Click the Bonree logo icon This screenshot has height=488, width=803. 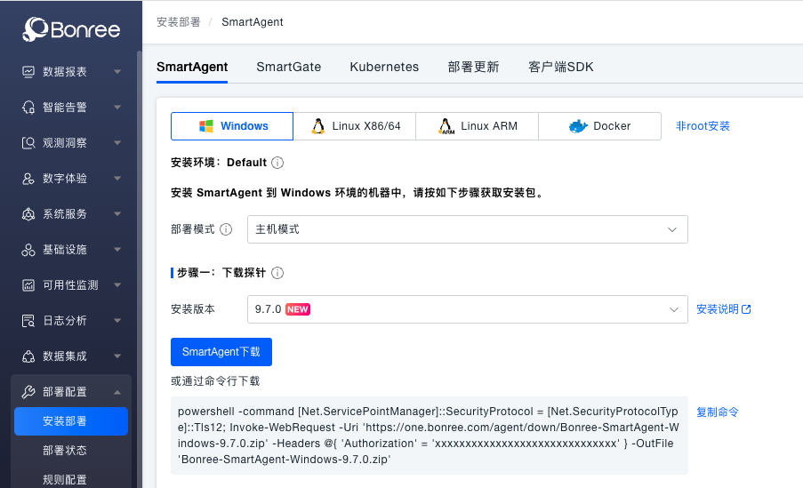point(36,29)
